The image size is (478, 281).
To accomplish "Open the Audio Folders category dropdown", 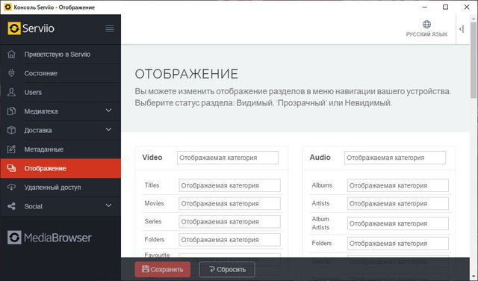I will coord(398,244).
